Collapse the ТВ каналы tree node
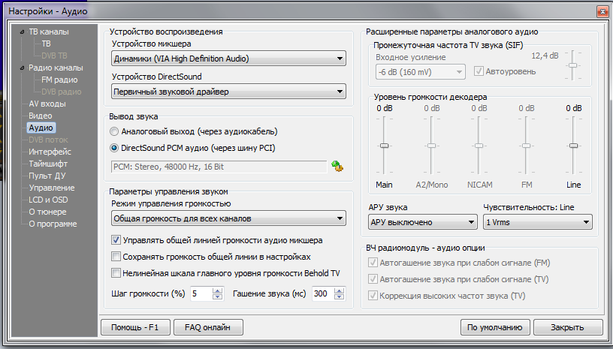Viewport: 613px width, 349px height. click(x=22, y=32)
